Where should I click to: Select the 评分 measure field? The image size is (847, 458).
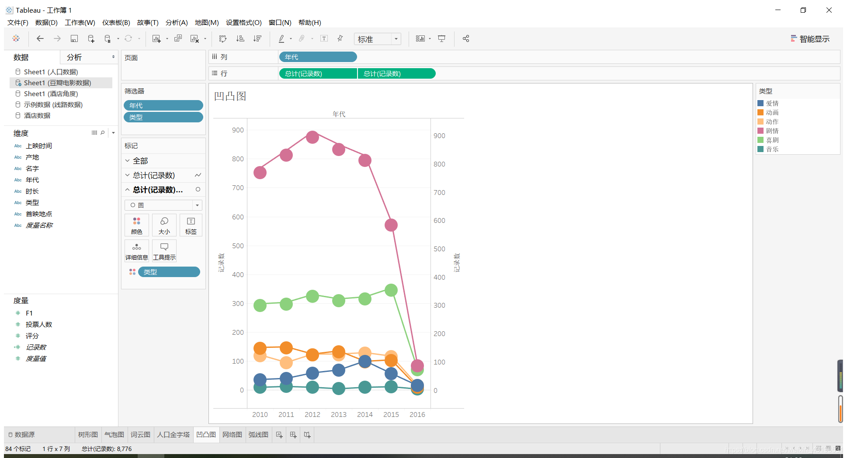(32, 336)
